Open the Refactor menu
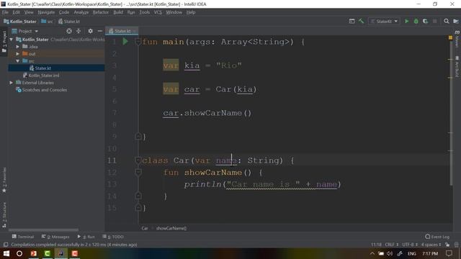Image resolution: width=461 pixels, height=259 pixels. point(101,12)
